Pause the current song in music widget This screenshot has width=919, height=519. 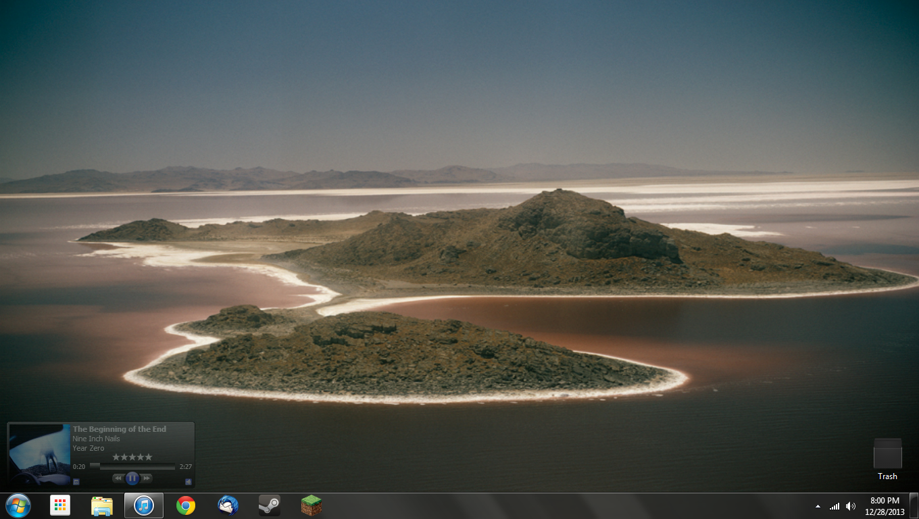(132, 478)
